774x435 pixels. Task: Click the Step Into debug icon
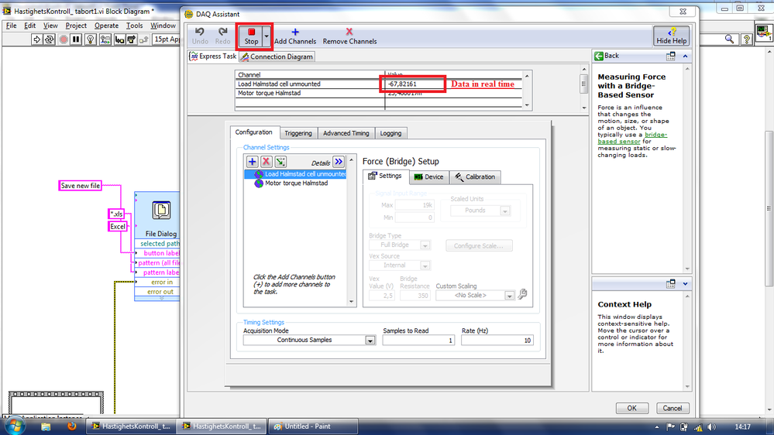click(119, 39)
